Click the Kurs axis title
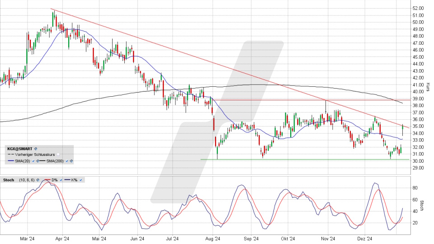 [428, 87]
